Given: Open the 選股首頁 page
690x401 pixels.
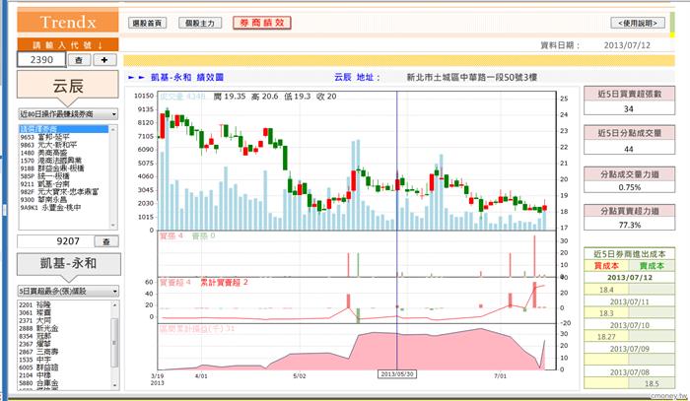Looking at the screenshot, I should [x=148, y=23].
